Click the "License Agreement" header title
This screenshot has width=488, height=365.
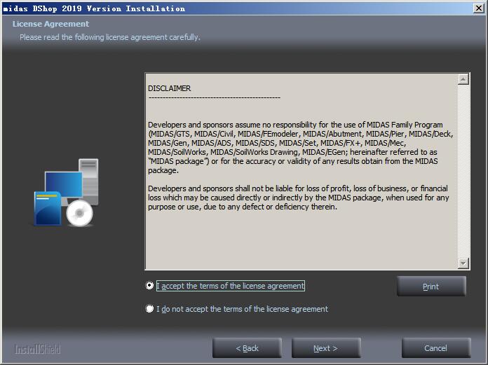50,24
